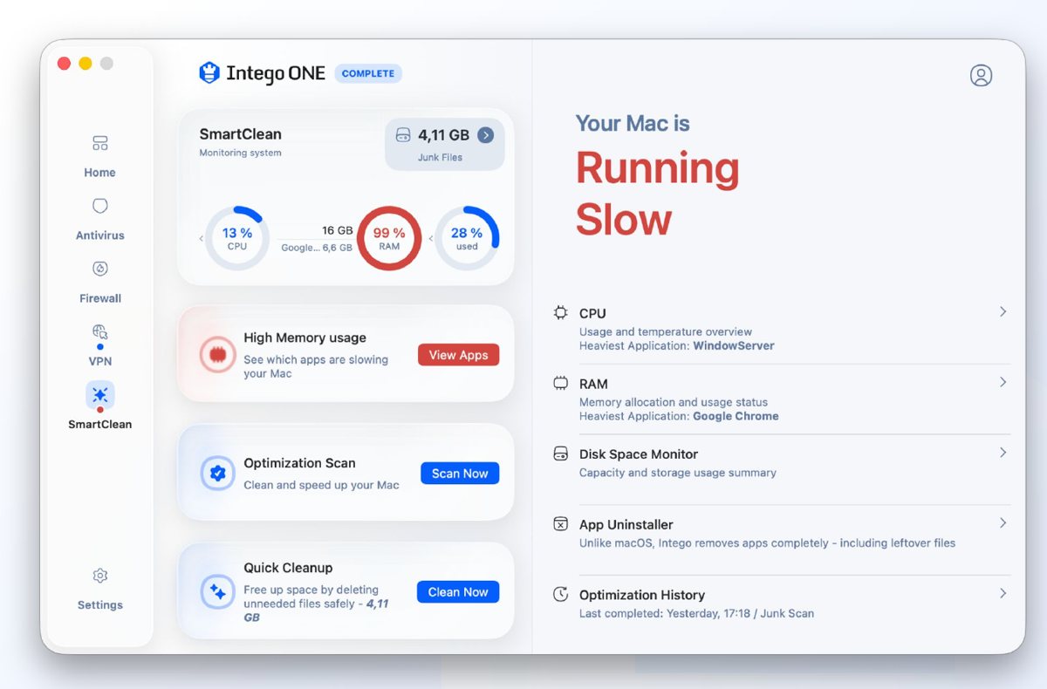Click the 4,11 GB Junk Files tile

[445, 144]
